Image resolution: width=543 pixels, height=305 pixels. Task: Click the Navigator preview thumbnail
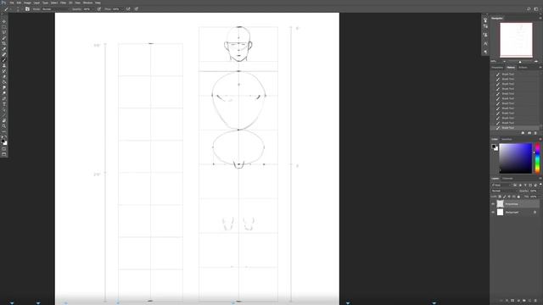pyautogui.click(x=516, y=40)
